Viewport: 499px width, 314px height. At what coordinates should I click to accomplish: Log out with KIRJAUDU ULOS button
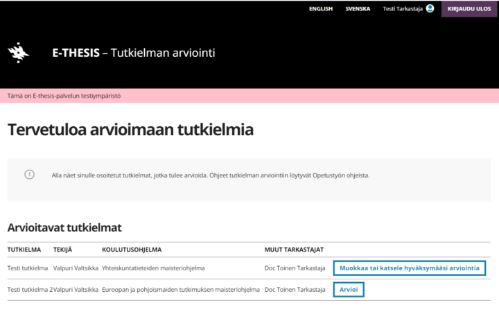pyautogui.click(x=469, y=9)
